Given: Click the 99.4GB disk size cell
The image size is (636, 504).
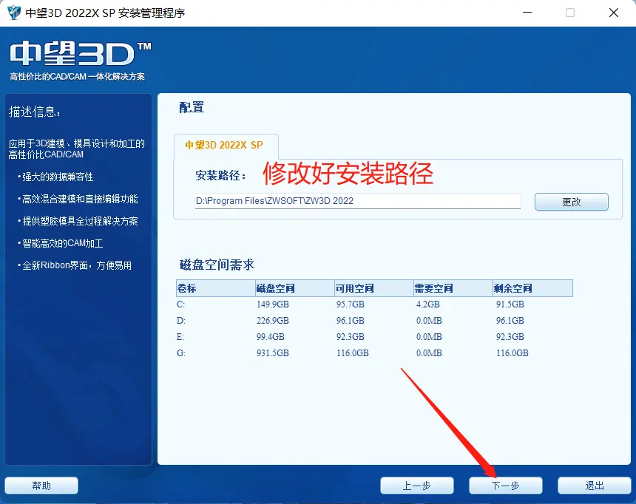Looking at the screenshot, I should tap(271, 336).
